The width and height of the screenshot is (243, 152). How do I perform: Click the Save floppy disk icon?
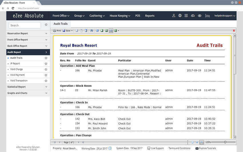(x=64, y=31)
